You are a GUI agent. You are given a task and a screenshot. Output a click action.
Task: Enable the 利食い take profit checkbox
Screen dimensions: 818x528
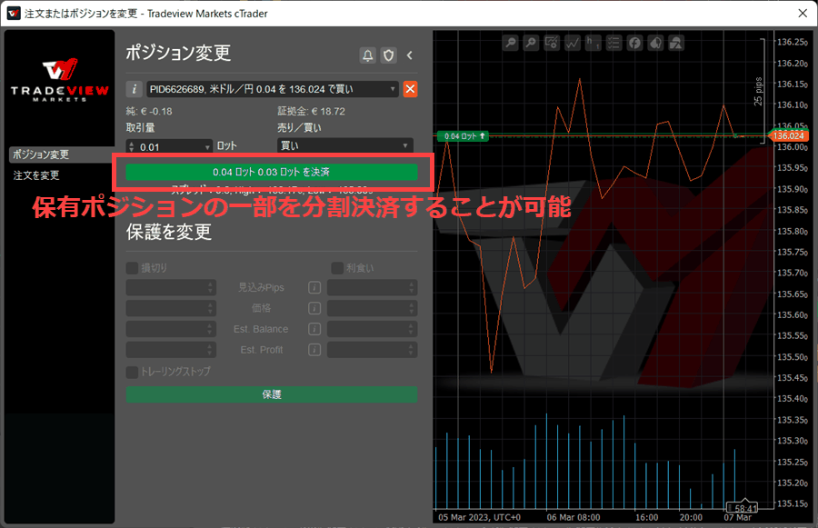point(337,268)
